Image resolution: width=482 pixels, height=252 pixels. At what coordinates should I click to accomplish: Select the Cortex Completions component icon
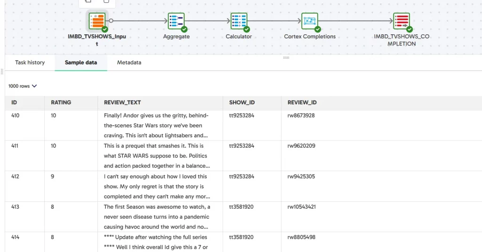pos(310,21)
